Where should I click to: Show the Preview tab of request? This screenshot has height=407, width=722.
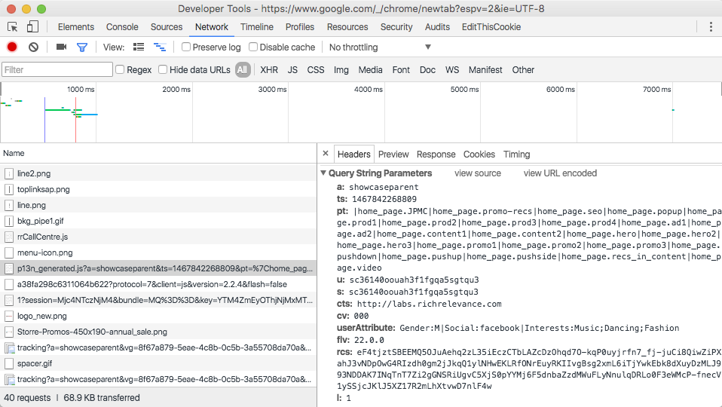[x=393, y=155]
